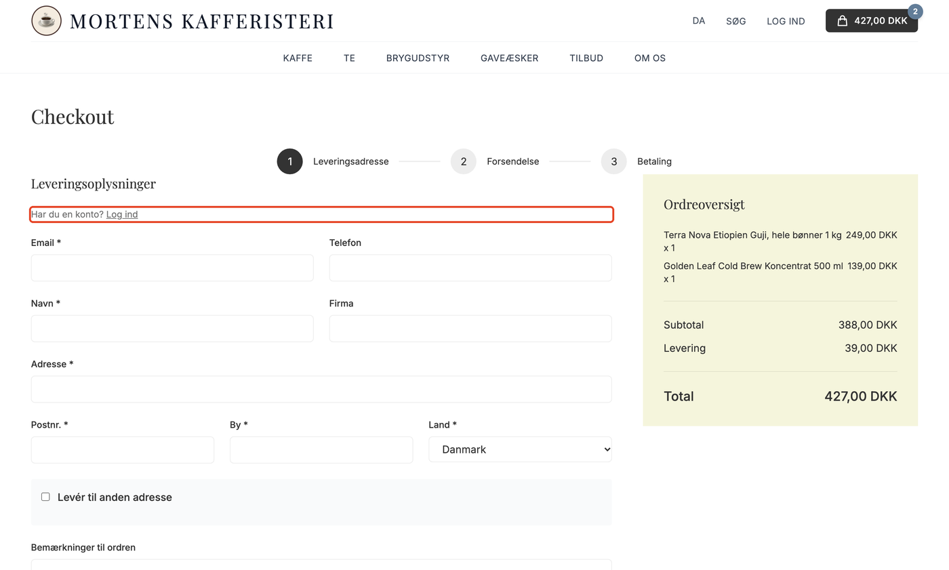The height and width of the screenshot is (570, 949).
Task: Click the 139,00 DKK item price
Action: coord(872,266)
